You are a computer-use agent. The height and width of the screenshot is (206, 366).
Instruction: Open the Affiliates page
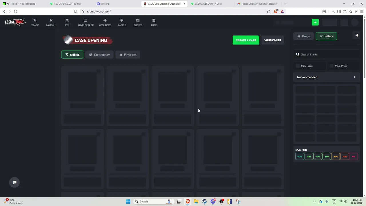pos(105,22)
